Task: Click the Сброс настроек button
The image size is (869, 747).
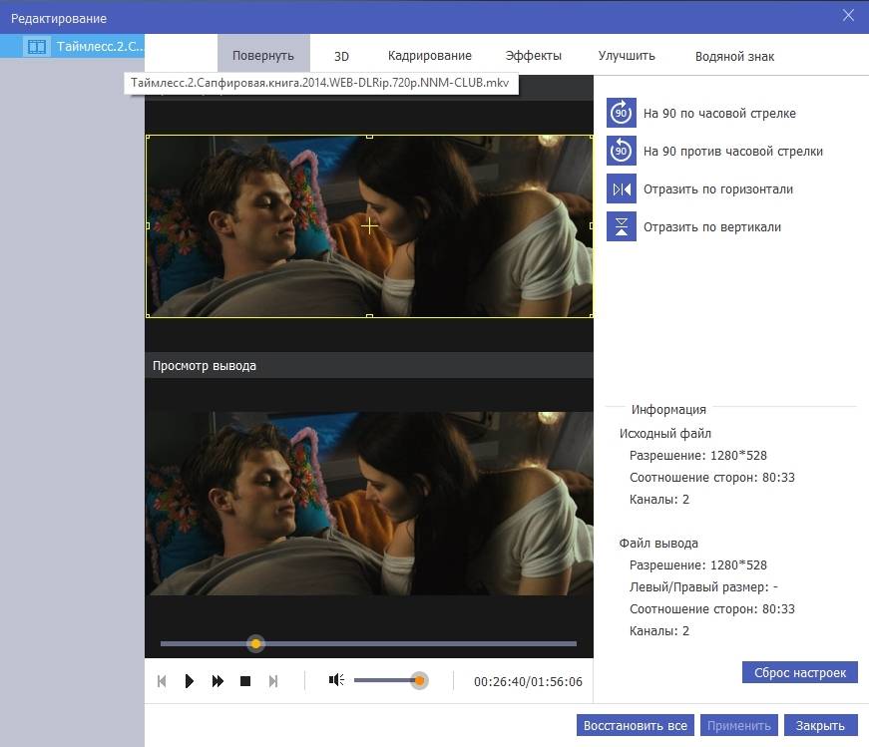Action: point(800,673)
